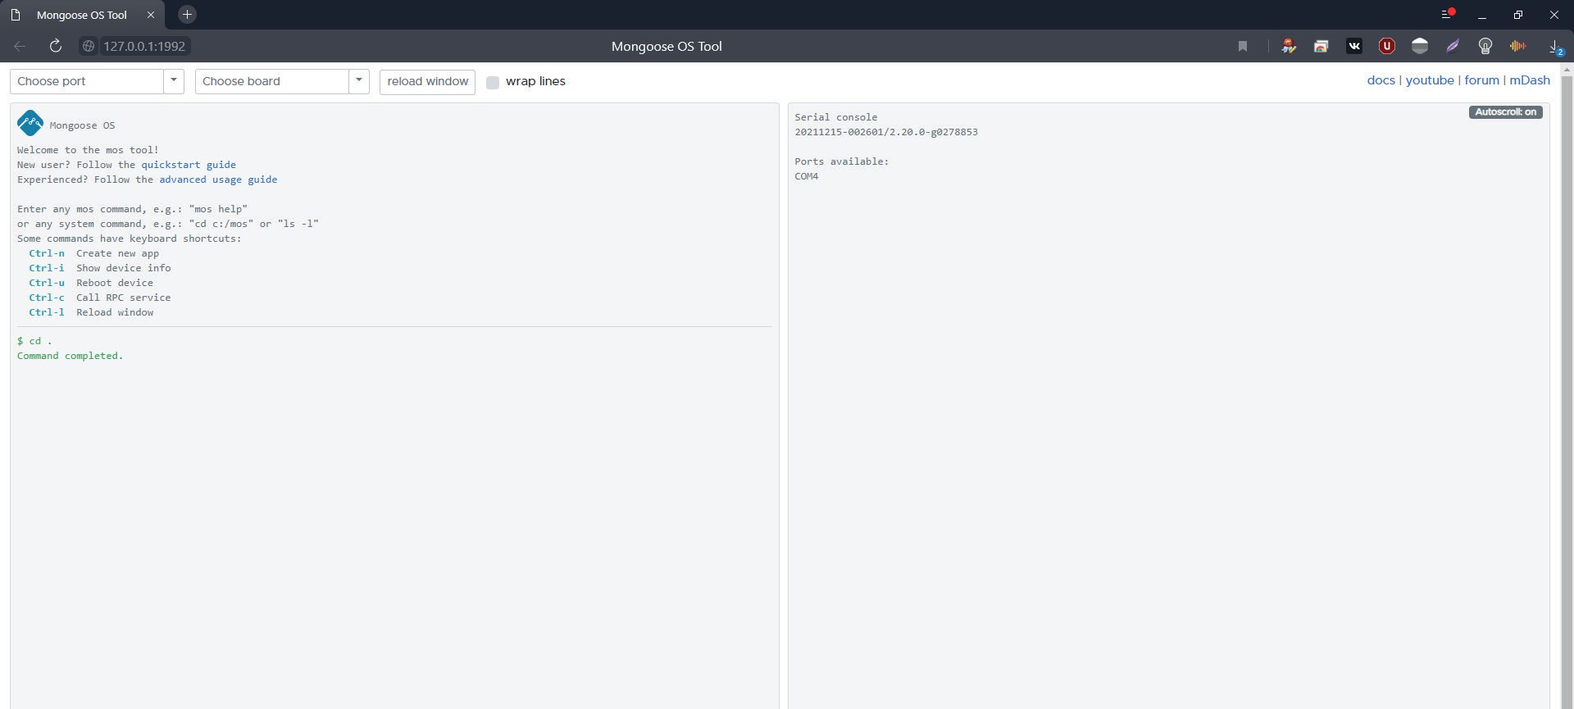This screenshot has width=1574, height=709.
Task: Enable the wrap lines checkbox
Action: (x=493, y=82)
